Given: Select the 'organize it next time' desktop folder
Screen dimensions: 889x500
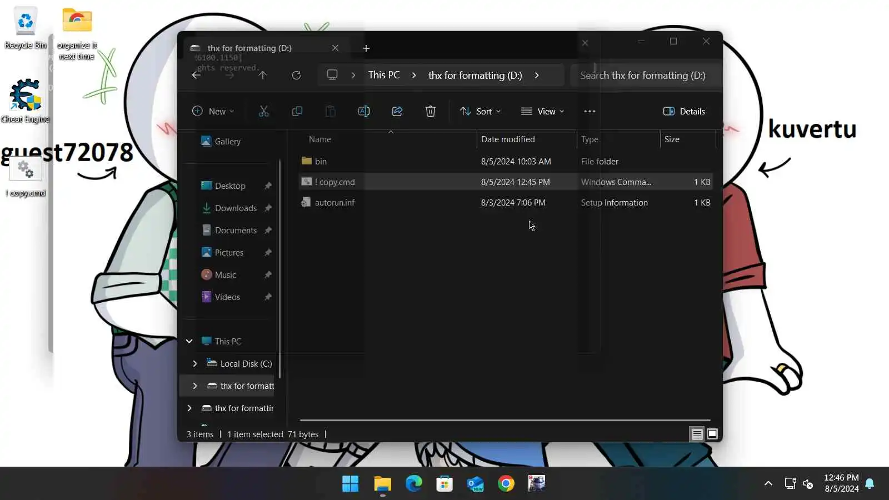Looking at the screenshot, I should (x=77, y=33).
